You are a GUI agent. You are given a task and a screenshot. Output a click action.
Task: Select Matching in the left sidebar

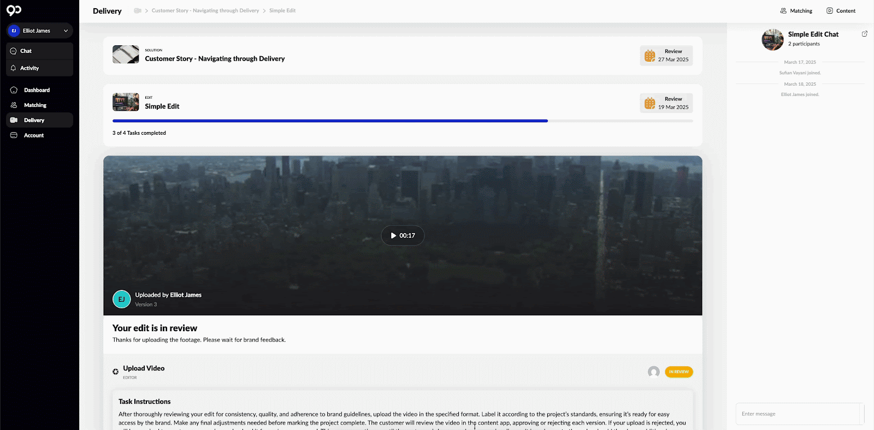click(35, 105)
